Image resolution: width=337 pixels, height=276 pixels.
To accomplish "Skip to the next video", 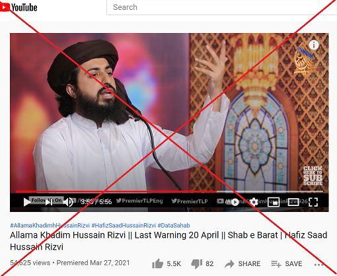I will pos(49,202).
